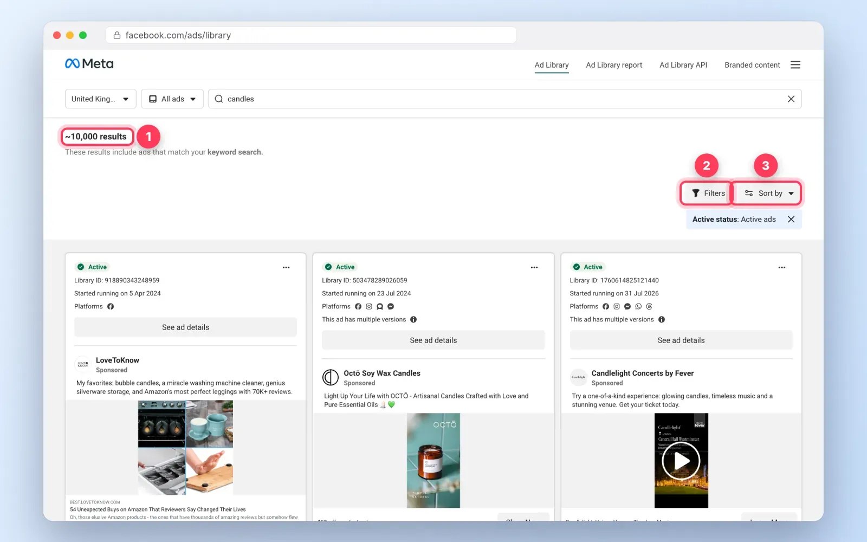See ad details for Octō Soy Wax ad
This screenshot has height=542, width=867.
(x=433, y=340)
